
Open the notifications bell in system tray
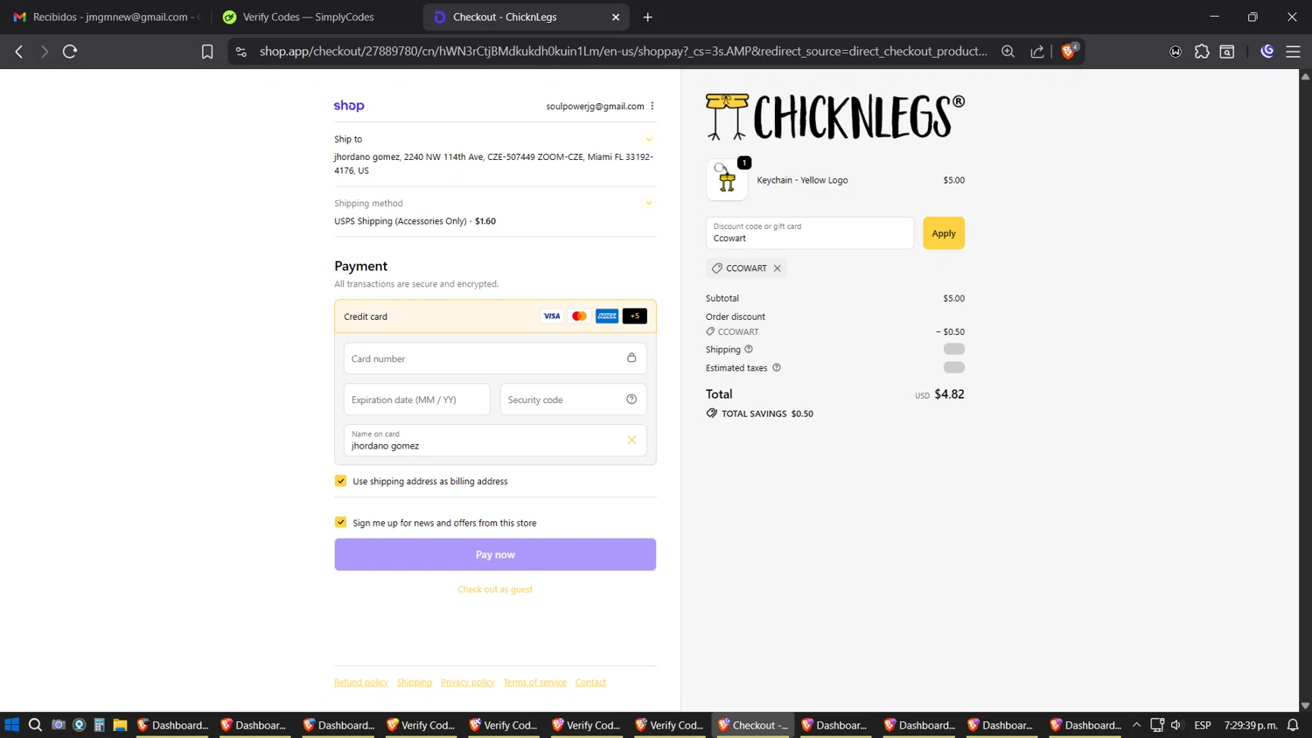pos(1293,725)
